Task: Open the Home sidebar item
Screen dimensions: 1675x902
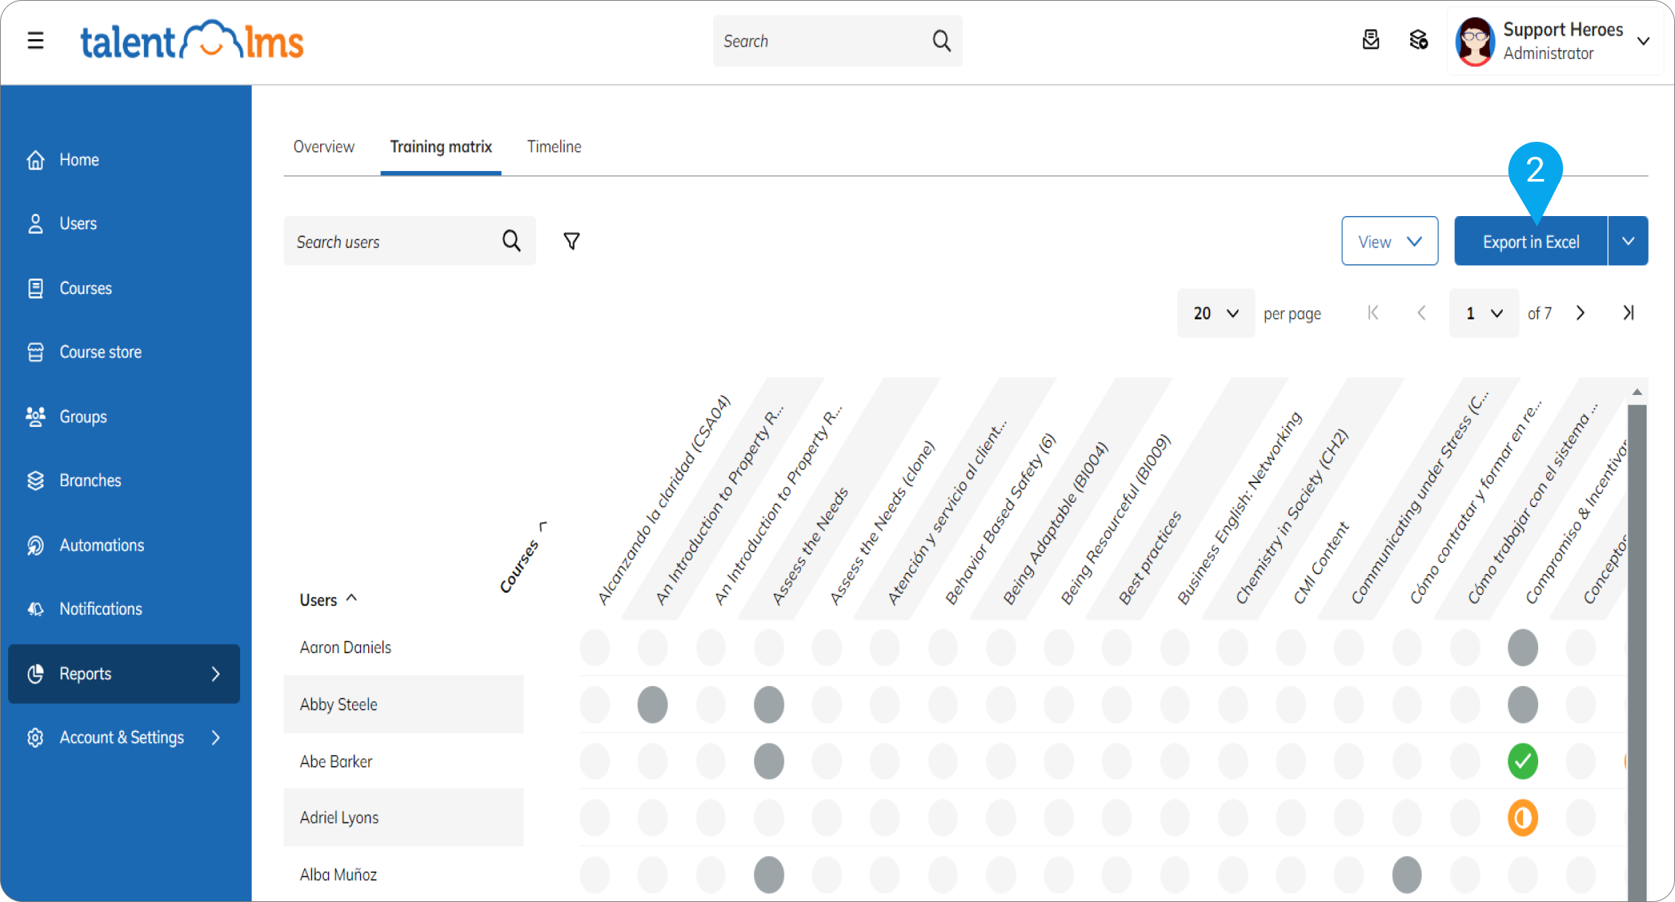Action: coord(79,160)
